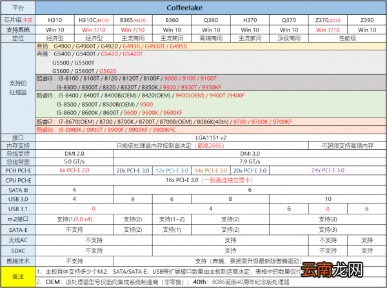Select the H310 chipset cell

click(x=55, y=20)
